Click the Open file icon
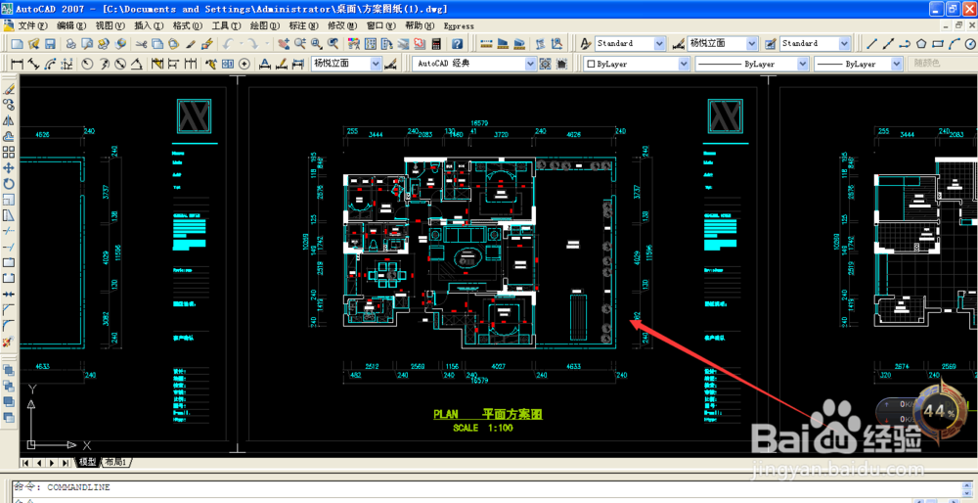This screenshot has width=978, height=503. tap(33, 44)
